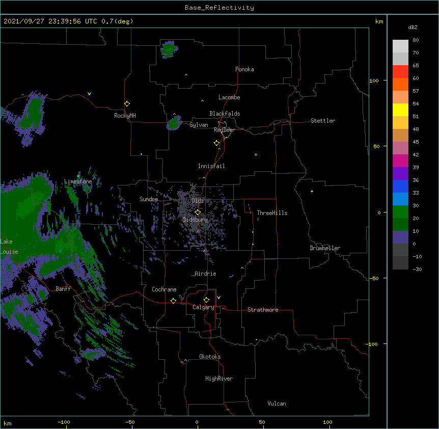Click the yellow marker near RockyMH
Screen dimensions: 439x429
pyautogui.click(x=127, y=104)
